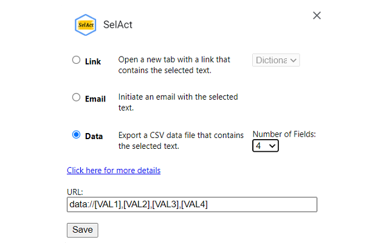Select the Link radio button

coord(76,60)
